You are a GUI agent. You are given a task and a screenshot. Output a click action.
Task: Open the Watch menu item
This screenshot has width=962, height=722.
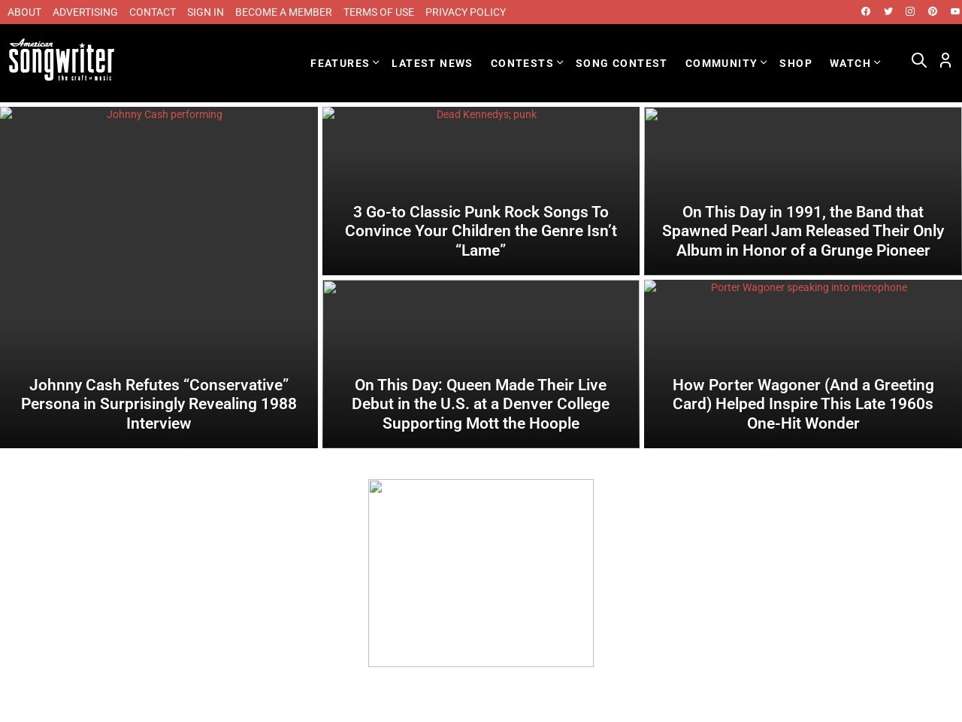[x=850, y=63]
